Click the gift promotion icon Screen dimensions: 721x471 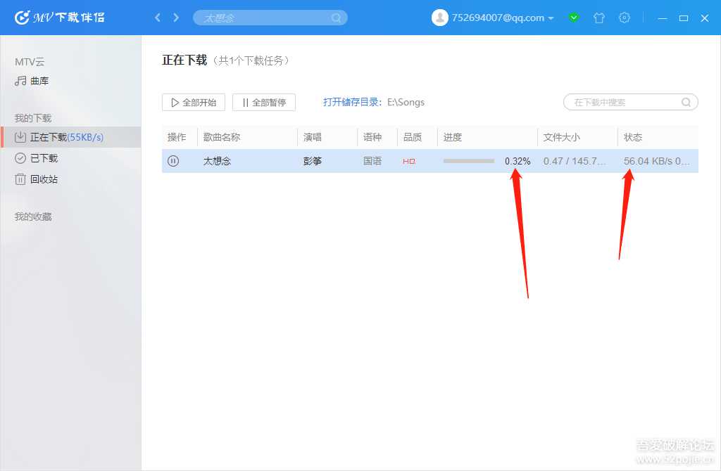599,18
